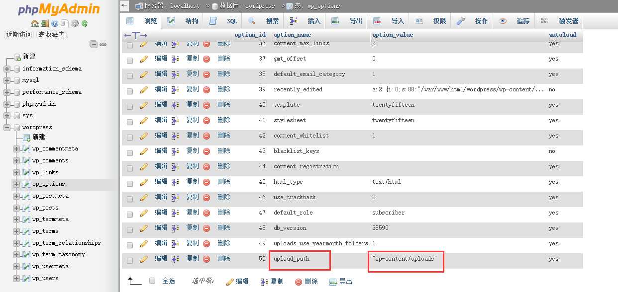This screenshot has height=292, width=618.
Task: Click wordpress database breadcrumb link
Action: pos(260,6)
